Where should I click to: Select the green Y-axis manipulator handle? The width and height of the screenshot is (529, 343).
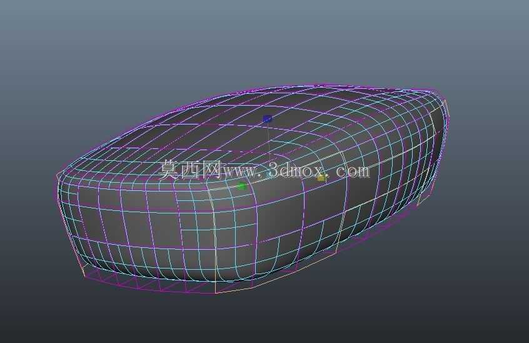click(241, 186)
